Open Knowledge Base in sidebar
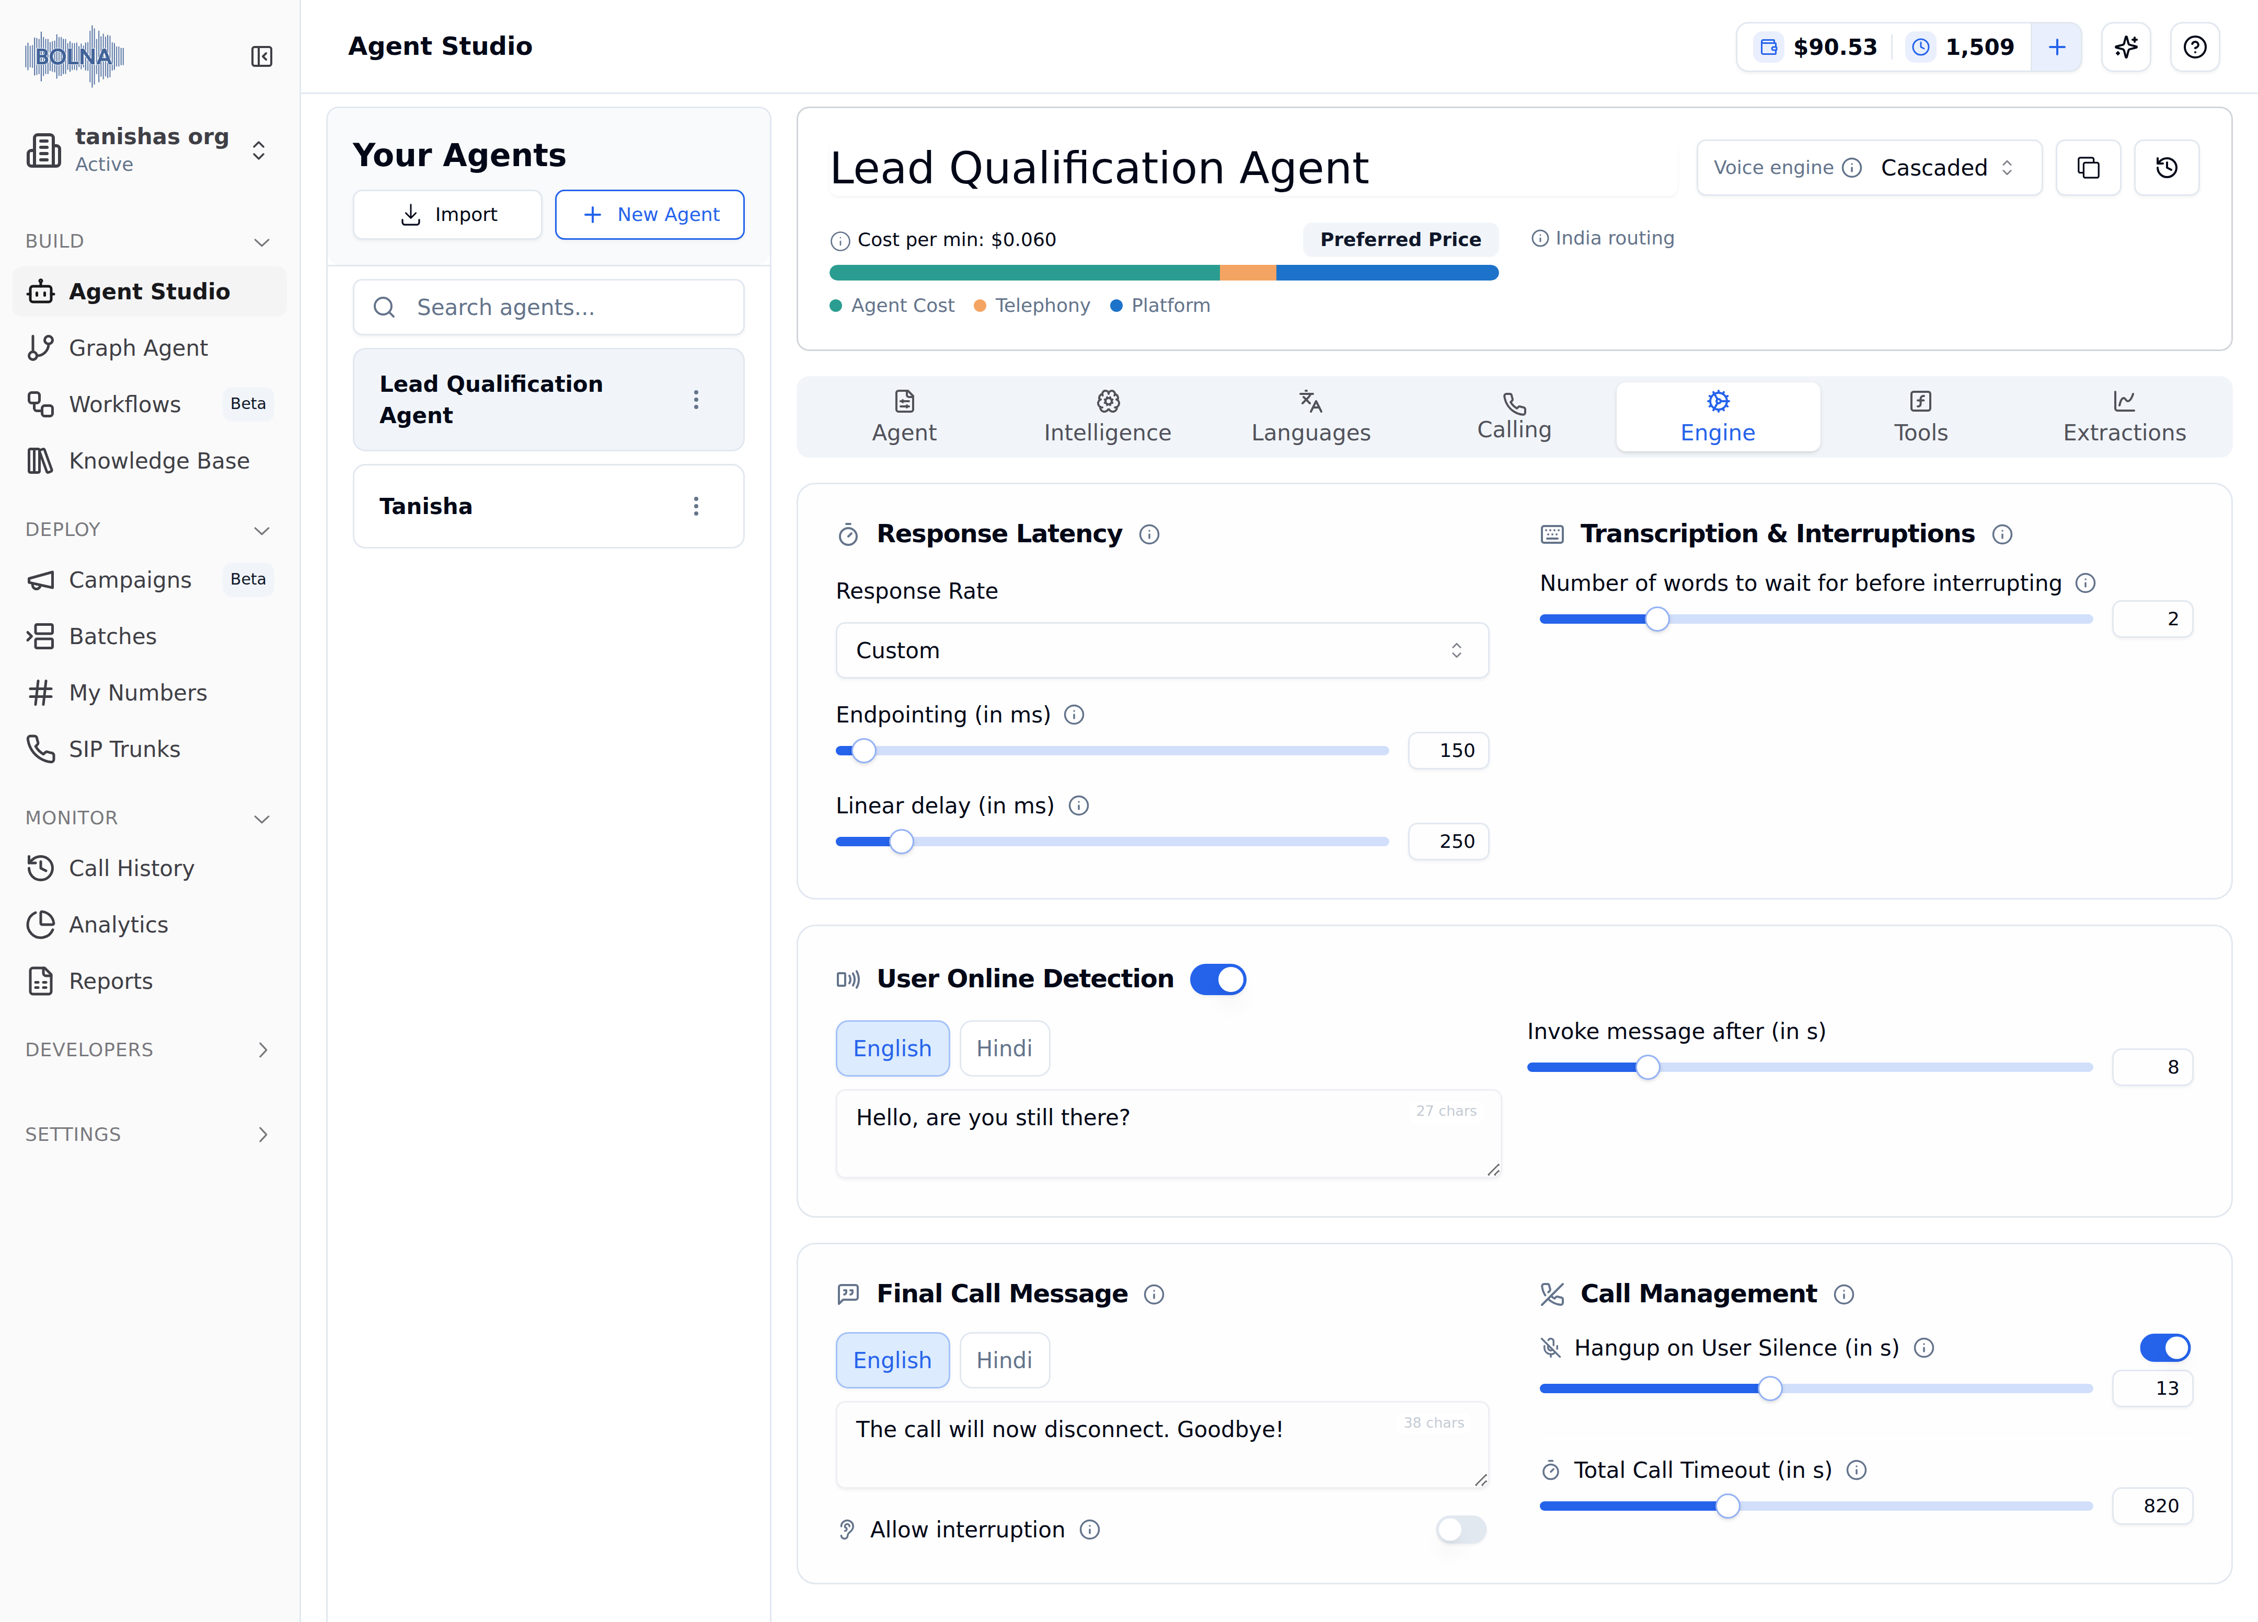The height and width of the screenshot is (1622, 2258). point(148,461)
